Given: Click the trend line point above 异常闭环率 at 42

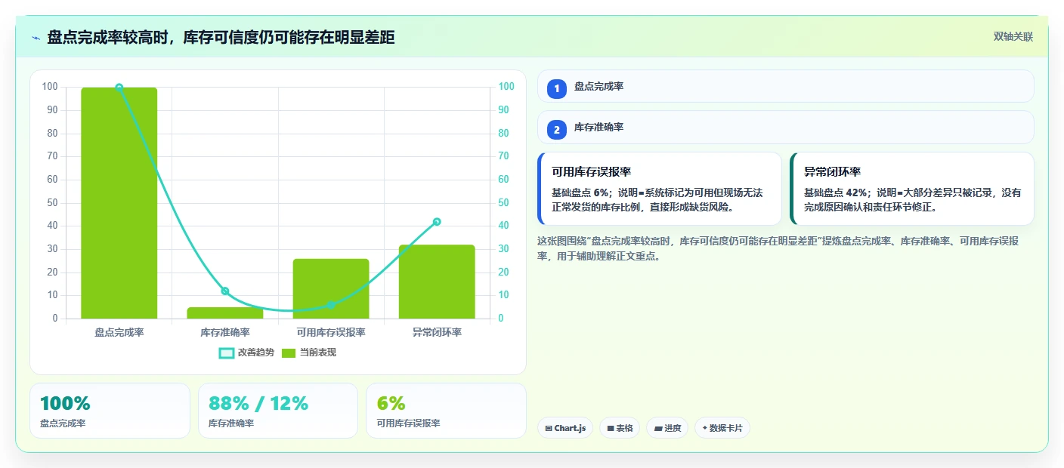Looking at the screenshot, I should pyautogui.click(x=437, y=221).
